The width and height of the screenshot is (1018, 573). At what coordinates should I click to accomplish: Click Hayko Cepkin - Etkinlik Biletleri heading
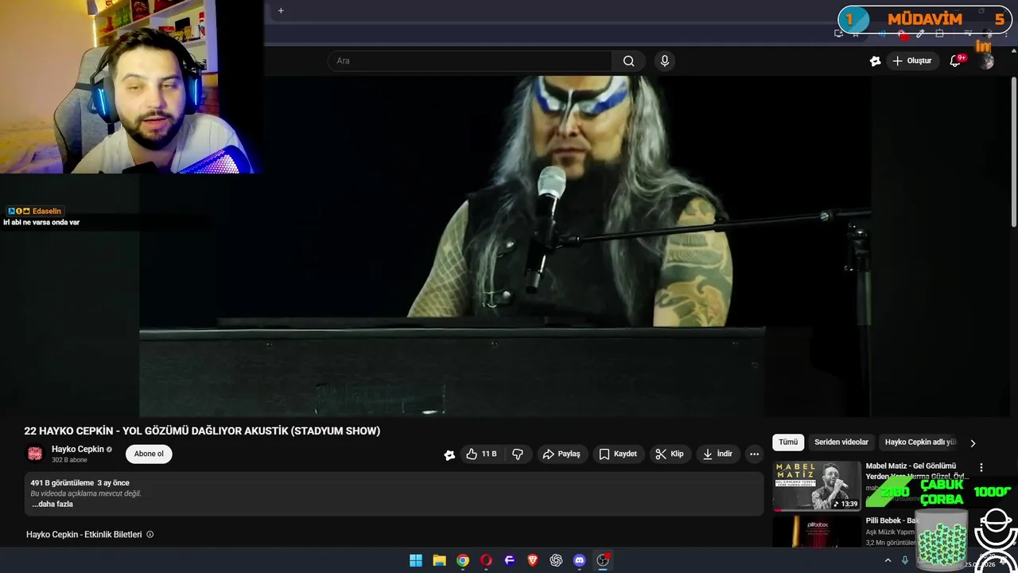tap(84, 535)
